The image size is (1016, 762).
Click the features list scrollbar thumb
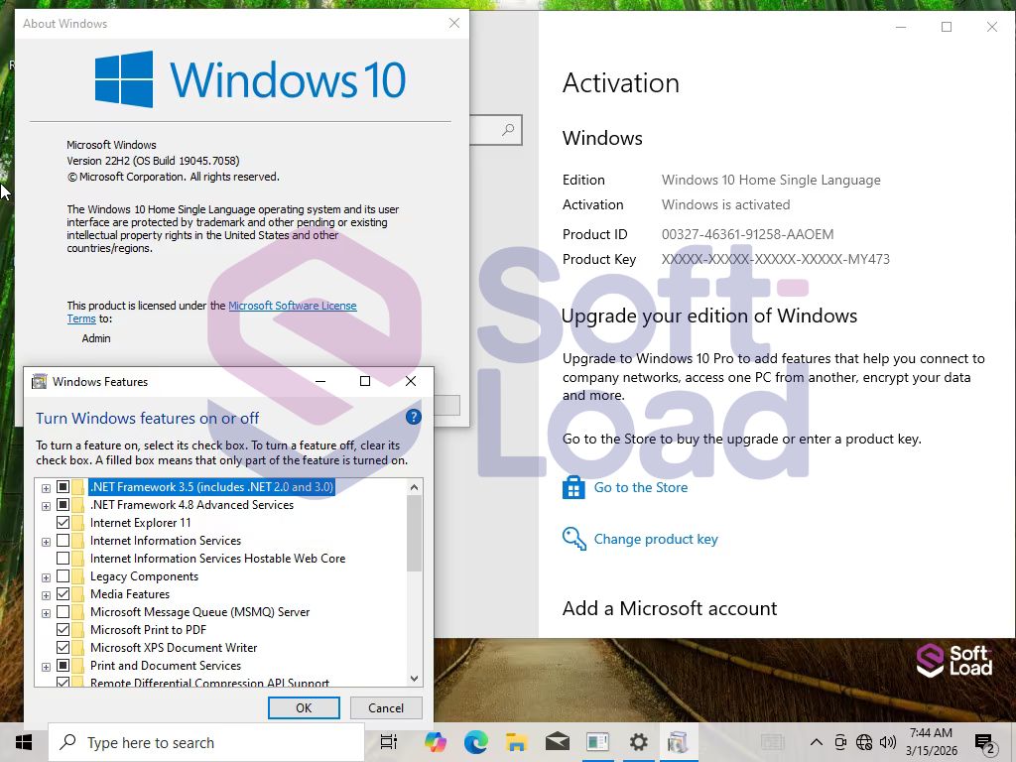point(415,533)
